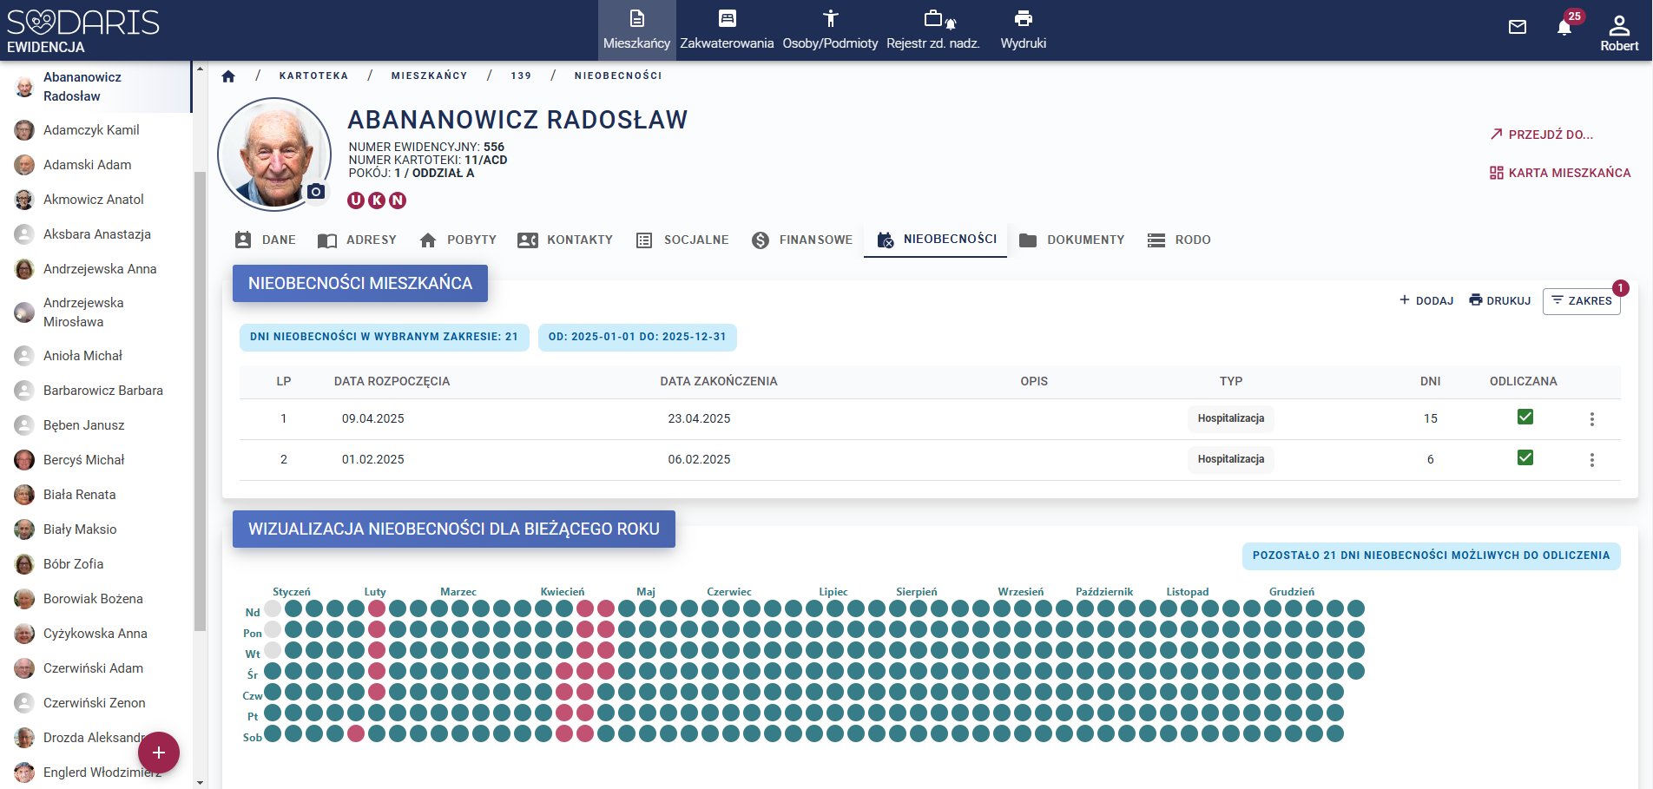Toggle Odliczana checkbox for 01.02.2025 absence

pyautogui.click(x=1525, y=458)
